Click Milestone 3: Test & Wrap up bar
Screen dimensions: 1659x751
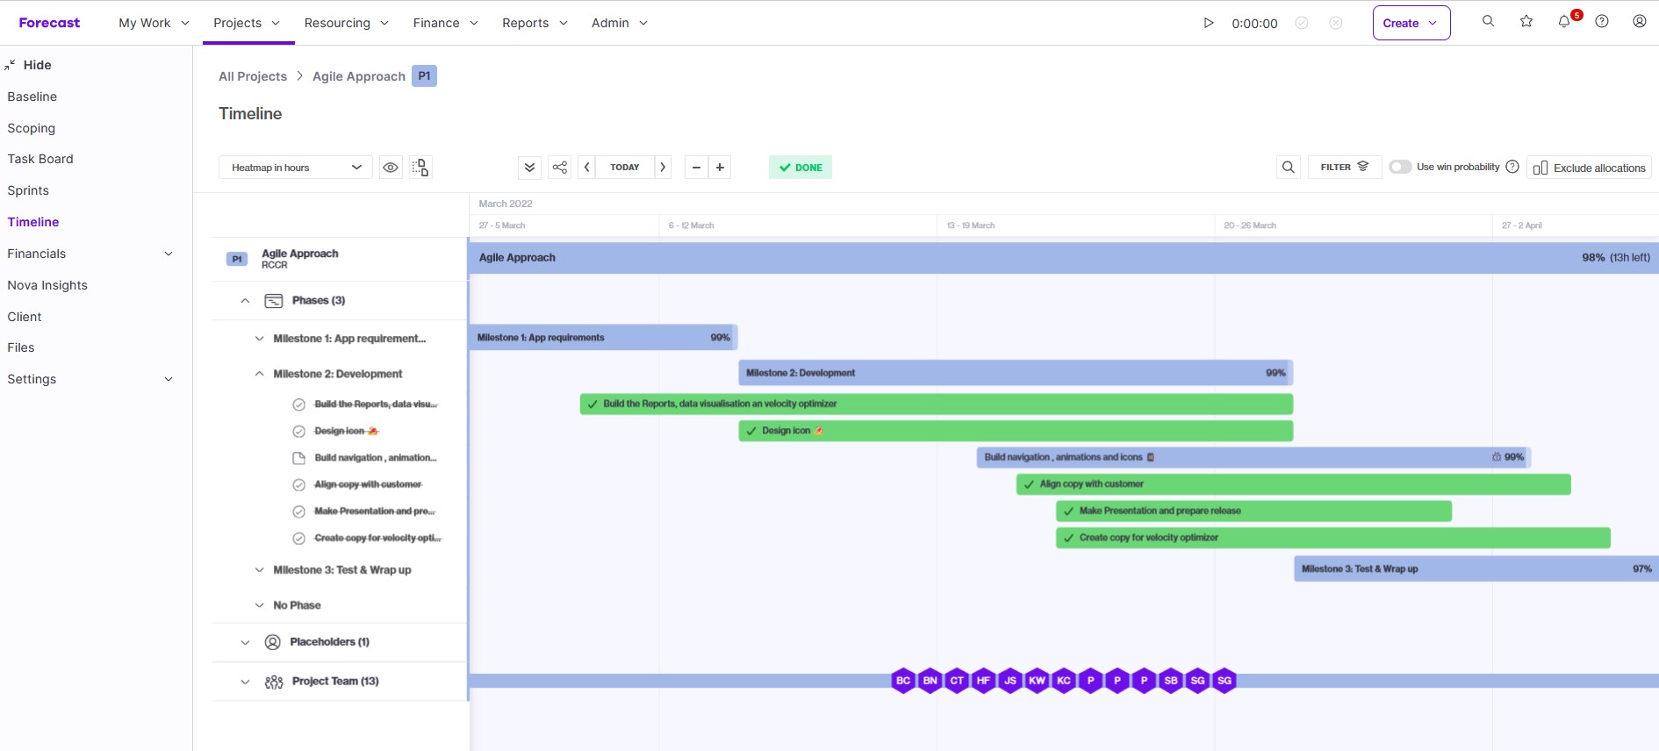click(1475, 569)
